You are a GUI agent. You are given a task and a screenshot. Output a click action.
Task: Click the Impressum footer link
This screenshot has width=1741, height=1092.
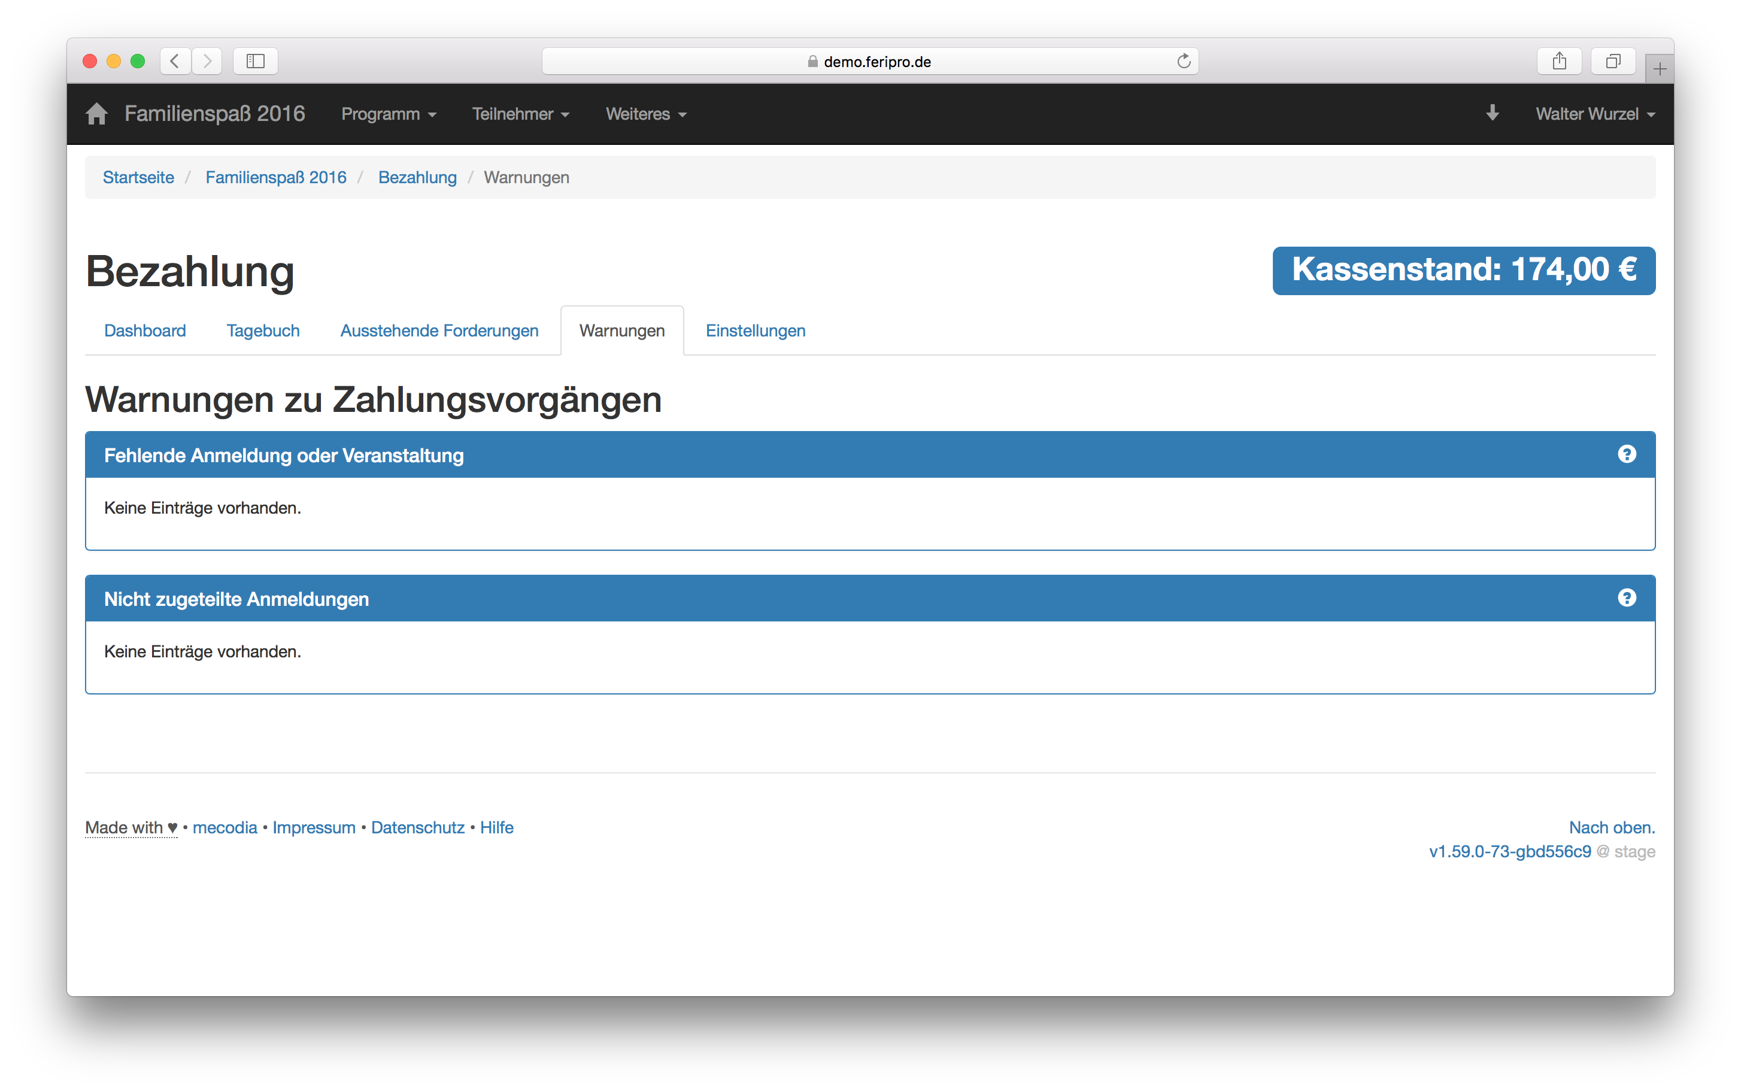(313, 827)
